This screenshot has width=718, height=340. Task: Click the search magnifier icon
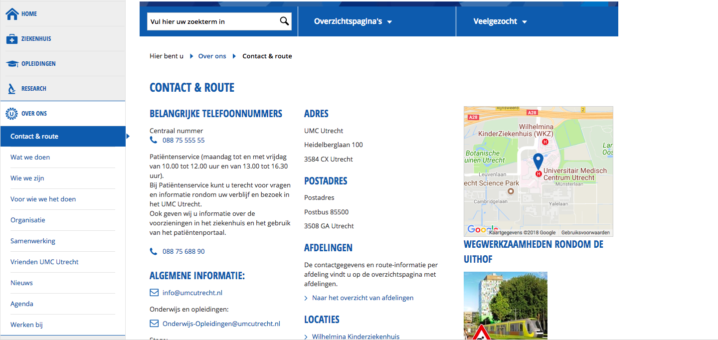[x=284, y=21]
